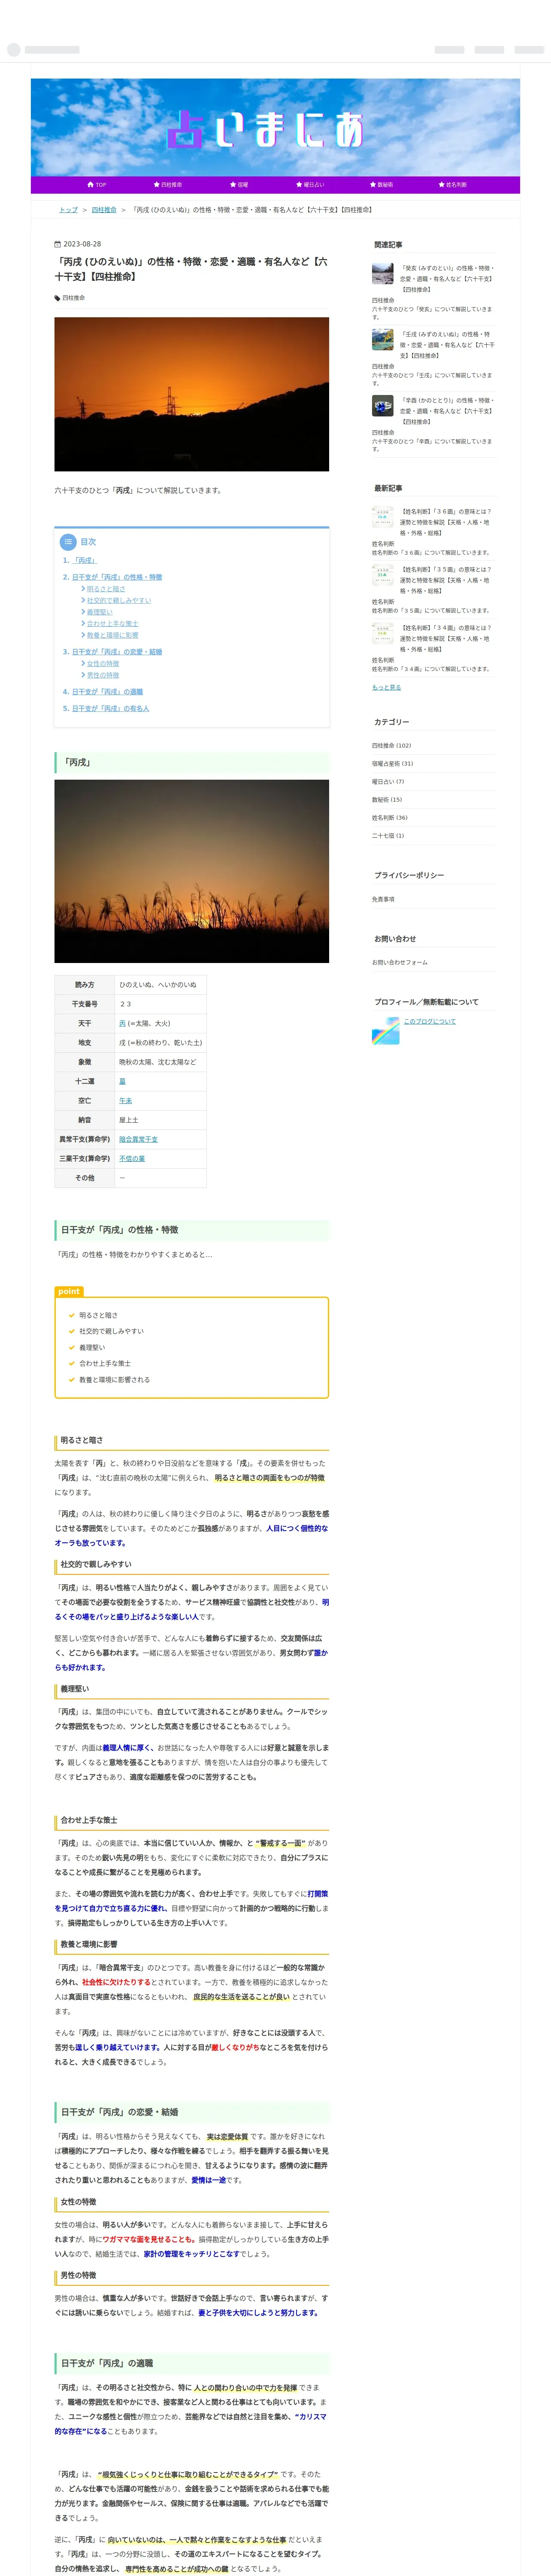The width and height of the screenshot is (551, 2576).
Task: Open the 姓名判断 34画 article
Action: click(446, 638)
